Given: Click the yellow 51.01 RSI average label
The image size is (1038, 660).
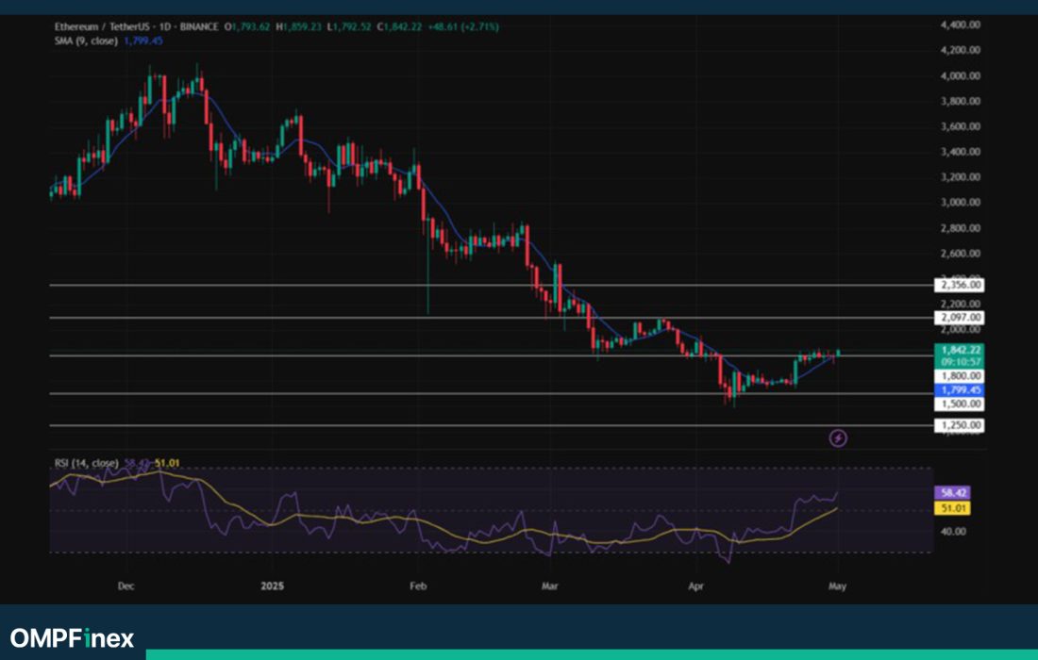Looking at the screenshot, I should click(951, 508).
